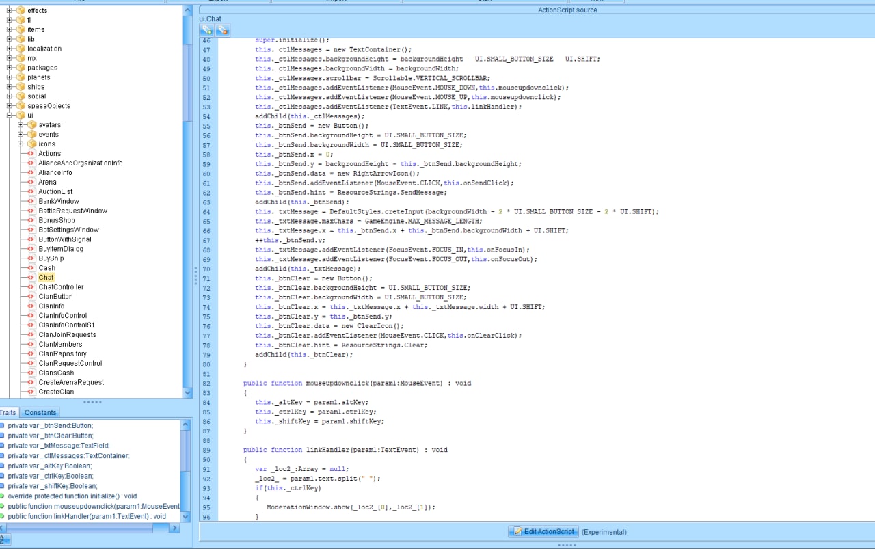Click the script icon beside ClansCash
The height and width of the screenshot is (549, 875).
[31, 373]
